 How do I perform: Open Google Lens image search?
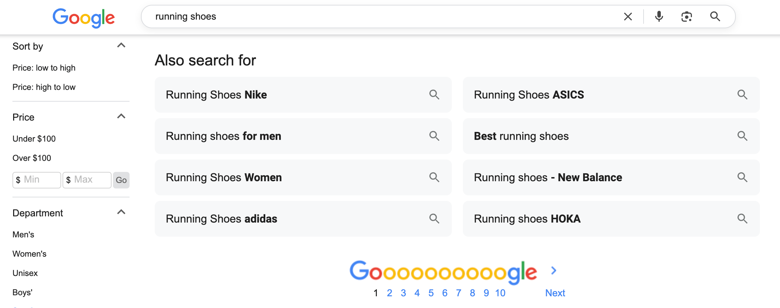click(x=686, y=17)
